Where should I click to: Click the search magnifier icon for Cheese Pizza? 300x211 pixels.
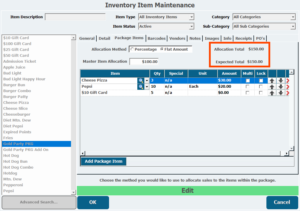pos(141,80)
